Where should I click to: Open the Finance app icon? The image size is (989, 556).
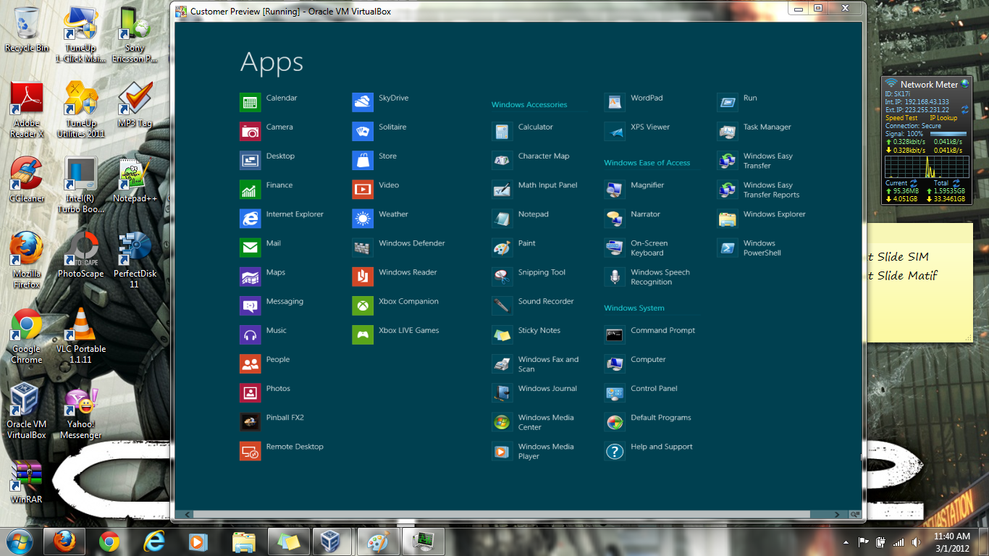251,190
